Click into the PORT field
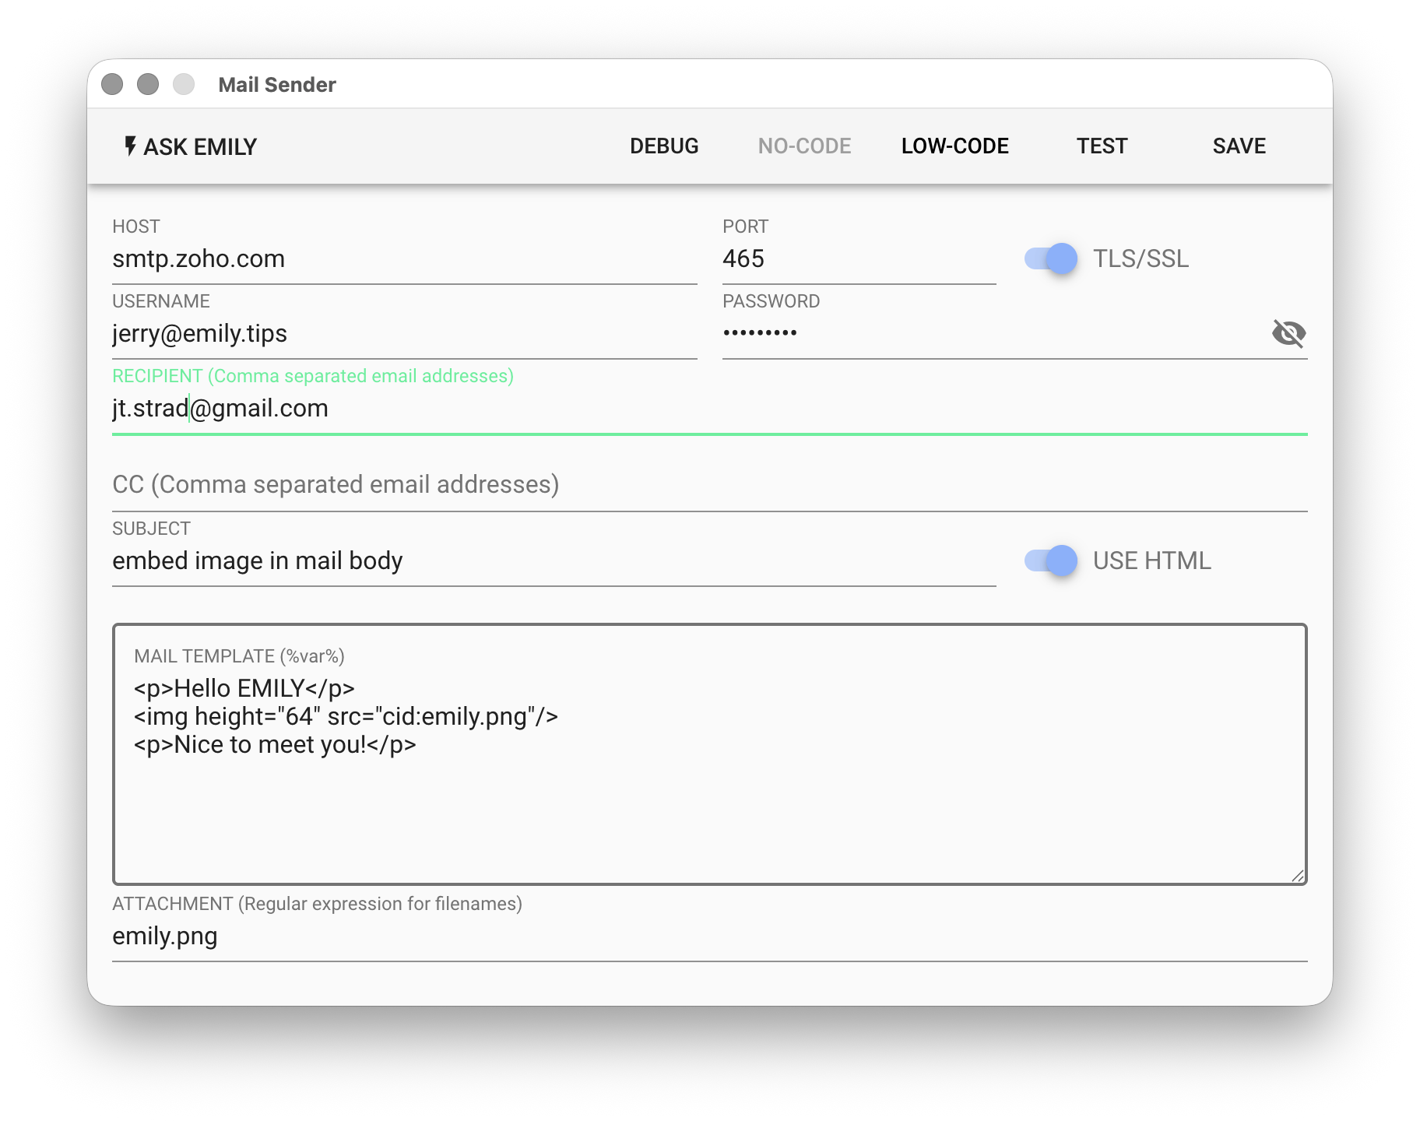1420x1121 pixels. 858,259
